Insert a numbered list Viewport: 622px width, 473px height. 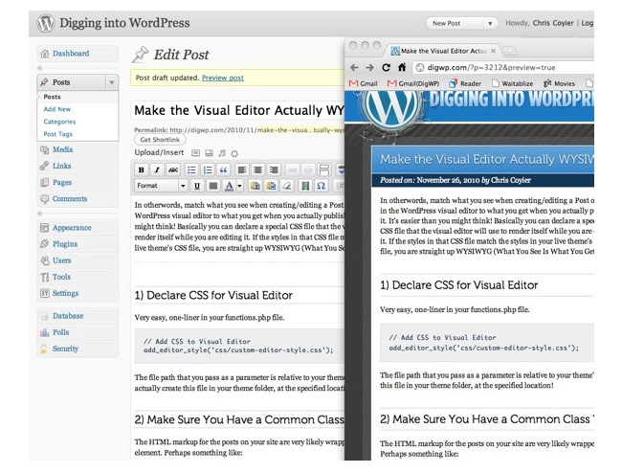coord(208,169)
